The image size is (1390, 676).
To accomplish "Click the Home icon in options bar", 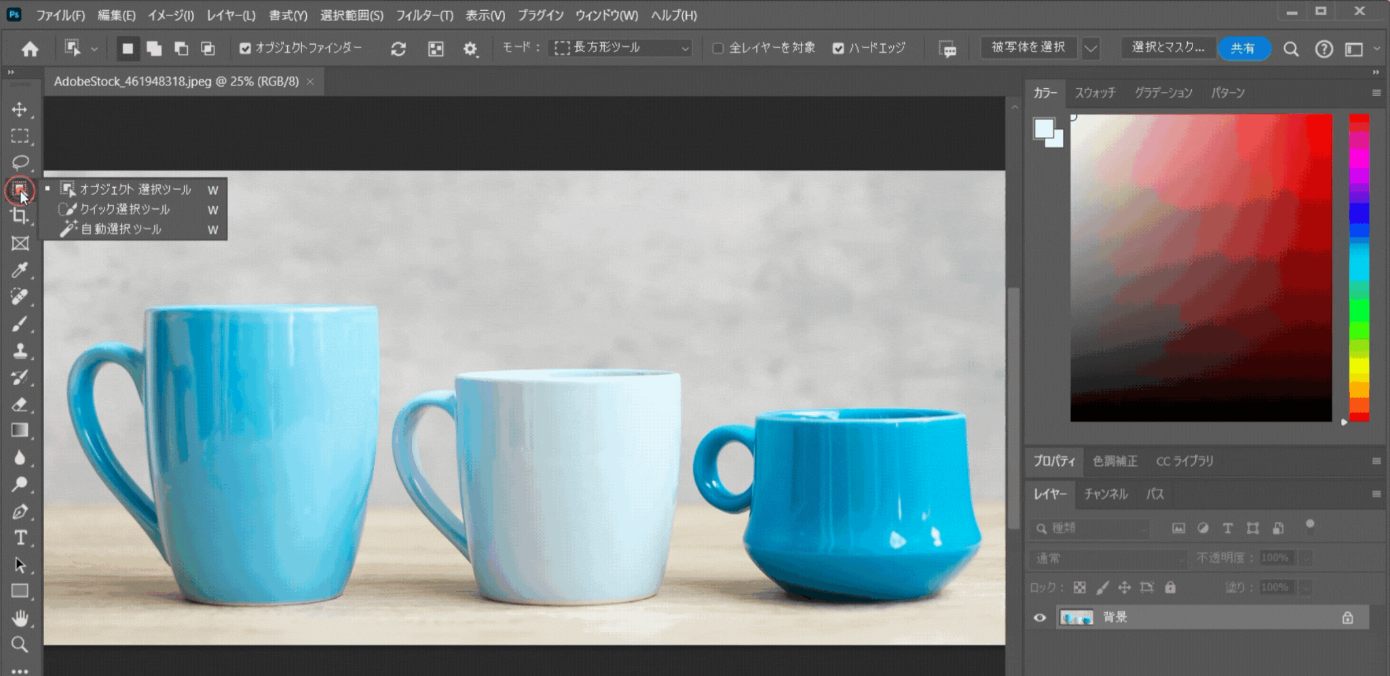I will pos(30,49).
